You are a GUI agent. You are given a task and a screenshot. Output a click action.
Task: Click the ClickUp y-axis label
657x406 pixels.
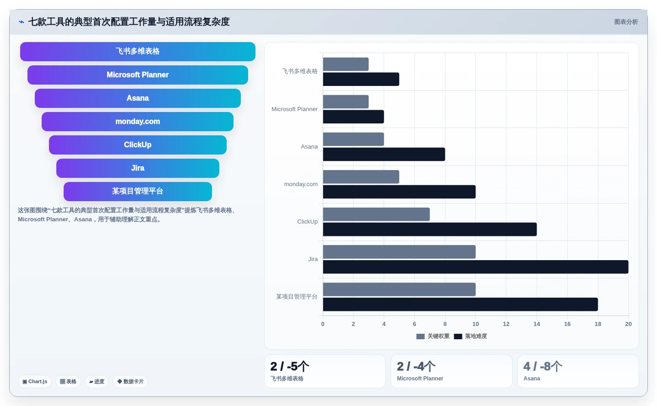pos(307,222)
